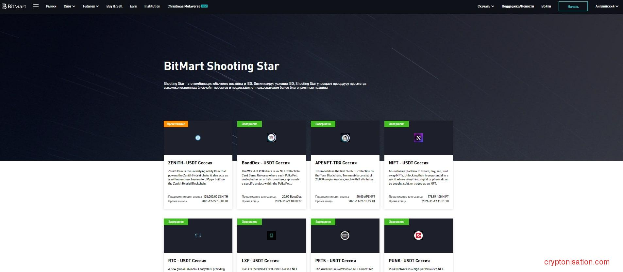The height and width of the screenshot is (272, 623).
Task: Click the BitMart logo
Action: click(x=14, y=6)
